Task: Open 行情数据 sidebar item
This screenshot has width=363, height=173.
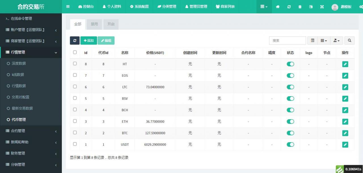Action: (x=31, y=86)
